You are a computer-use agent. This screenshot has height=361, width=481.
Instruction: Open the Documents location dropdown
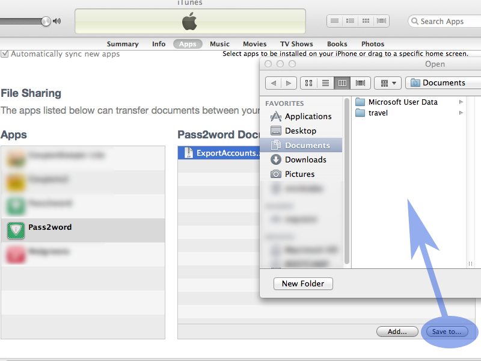[444, 83]
